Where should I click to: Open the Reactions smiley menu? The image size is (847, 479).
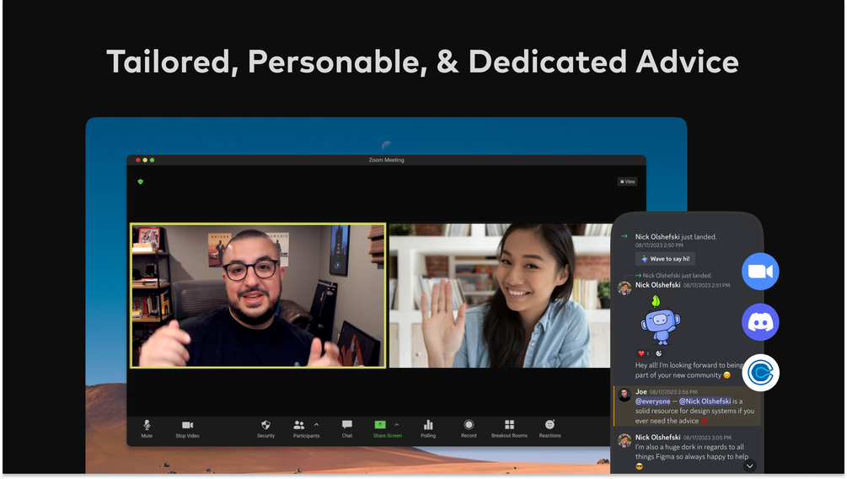(549, 428)
